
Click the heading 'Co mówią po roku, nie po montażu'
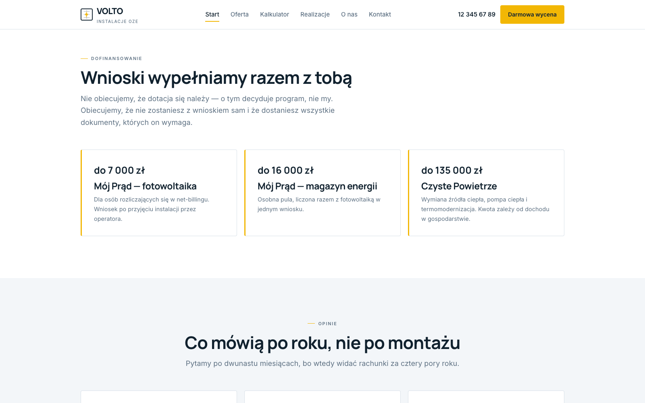tap(322, 343)
